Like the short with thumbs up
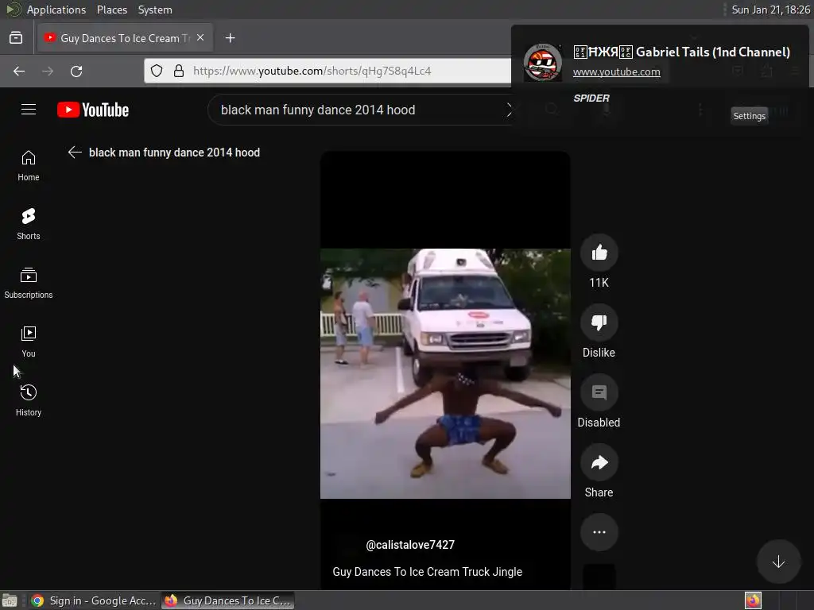The image size is (814, 610). [599, 253]
